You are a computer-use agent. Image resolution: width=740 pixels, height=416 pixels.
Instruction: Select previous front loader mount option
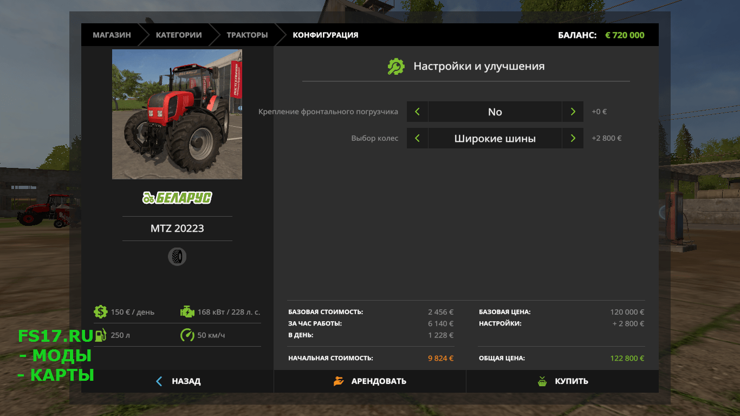coord(417,112)
